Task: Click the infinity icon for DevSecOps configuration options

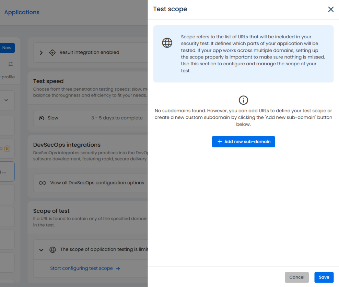Action: 42,183
